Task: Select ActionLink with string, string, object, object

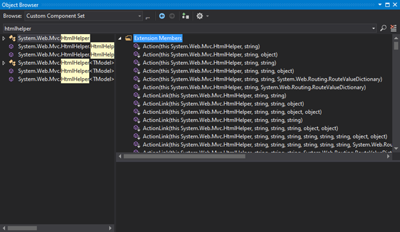Action: click(x=232, y=112)
